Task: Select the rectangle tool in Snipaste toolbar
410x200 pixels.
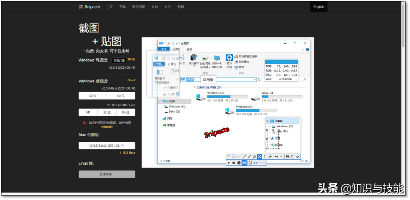Action: (229, 157)
